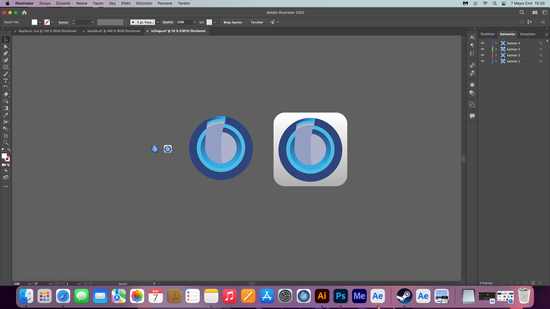Switch to Özellikler panel tab
The height and width of the screenshot is (309, 550).
[488, 34]
